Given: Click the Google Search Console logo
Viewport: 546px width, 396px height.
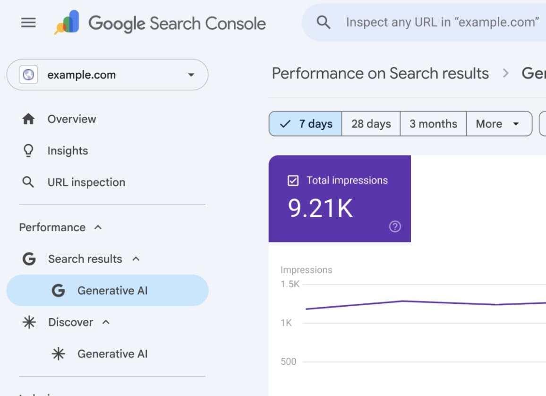Looking at the screenshot, I should (x=160, y=23).
